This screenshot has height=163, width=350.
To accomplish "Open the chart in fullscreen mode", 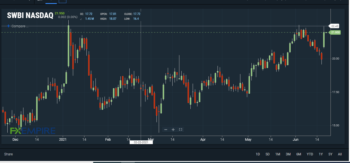I will pos(181,130).
